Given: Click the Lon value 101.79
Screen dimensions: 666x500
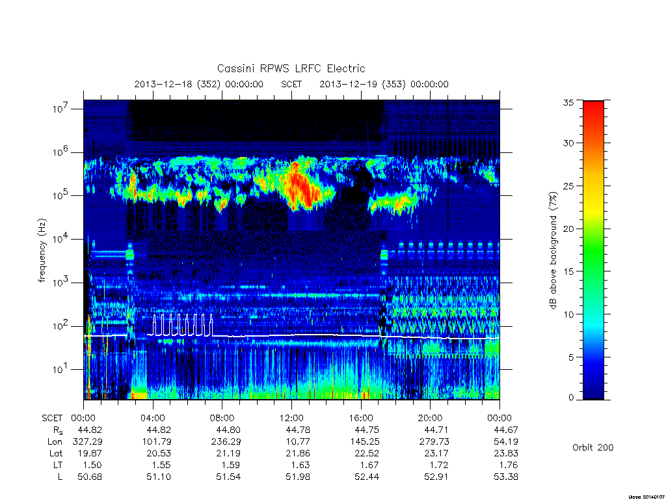Looking at the screenshot, I should tap(157, 442).
